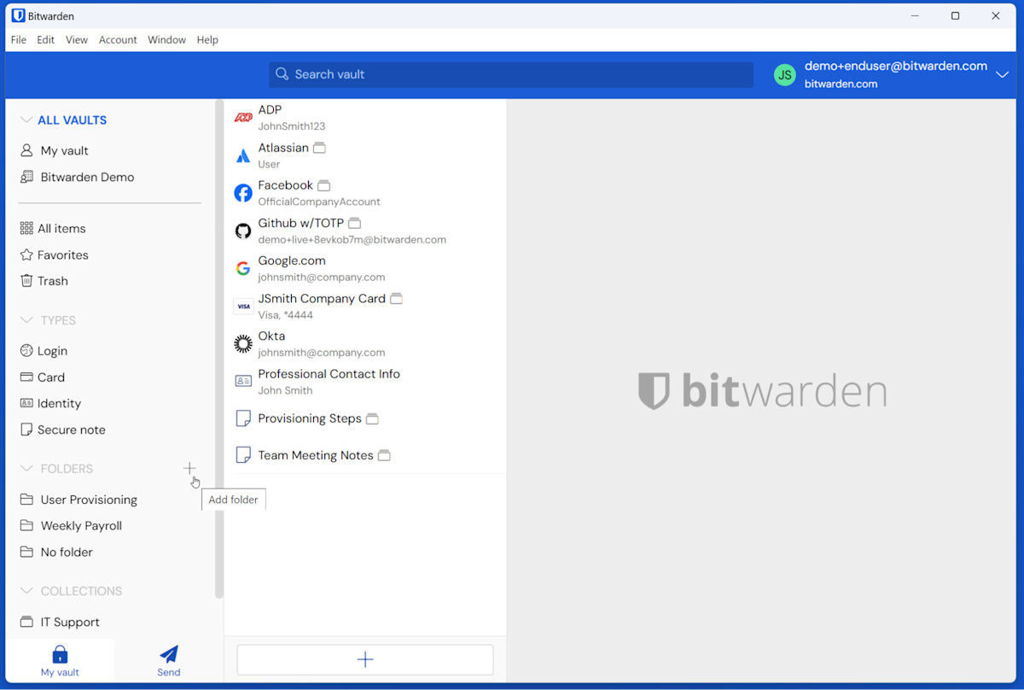
Task: Click the Facebook logo in item list
Action: pos(243,193)
